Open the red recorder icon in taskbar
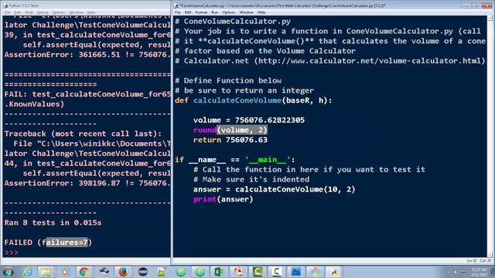The image size is (495, 278). pos(238,272)
